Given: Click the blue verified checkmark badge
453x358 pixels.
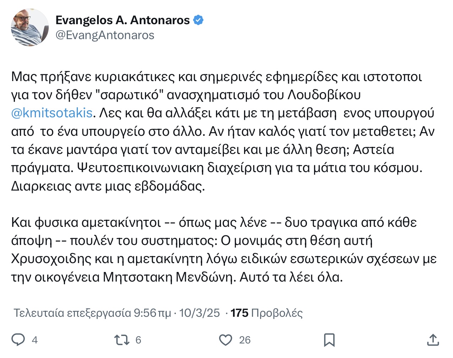Looking at the screenshot, I should [198, 20].
